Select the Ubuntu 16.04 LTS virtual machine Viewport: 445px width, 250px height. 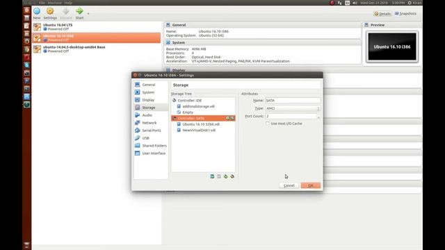coord(97,27)
